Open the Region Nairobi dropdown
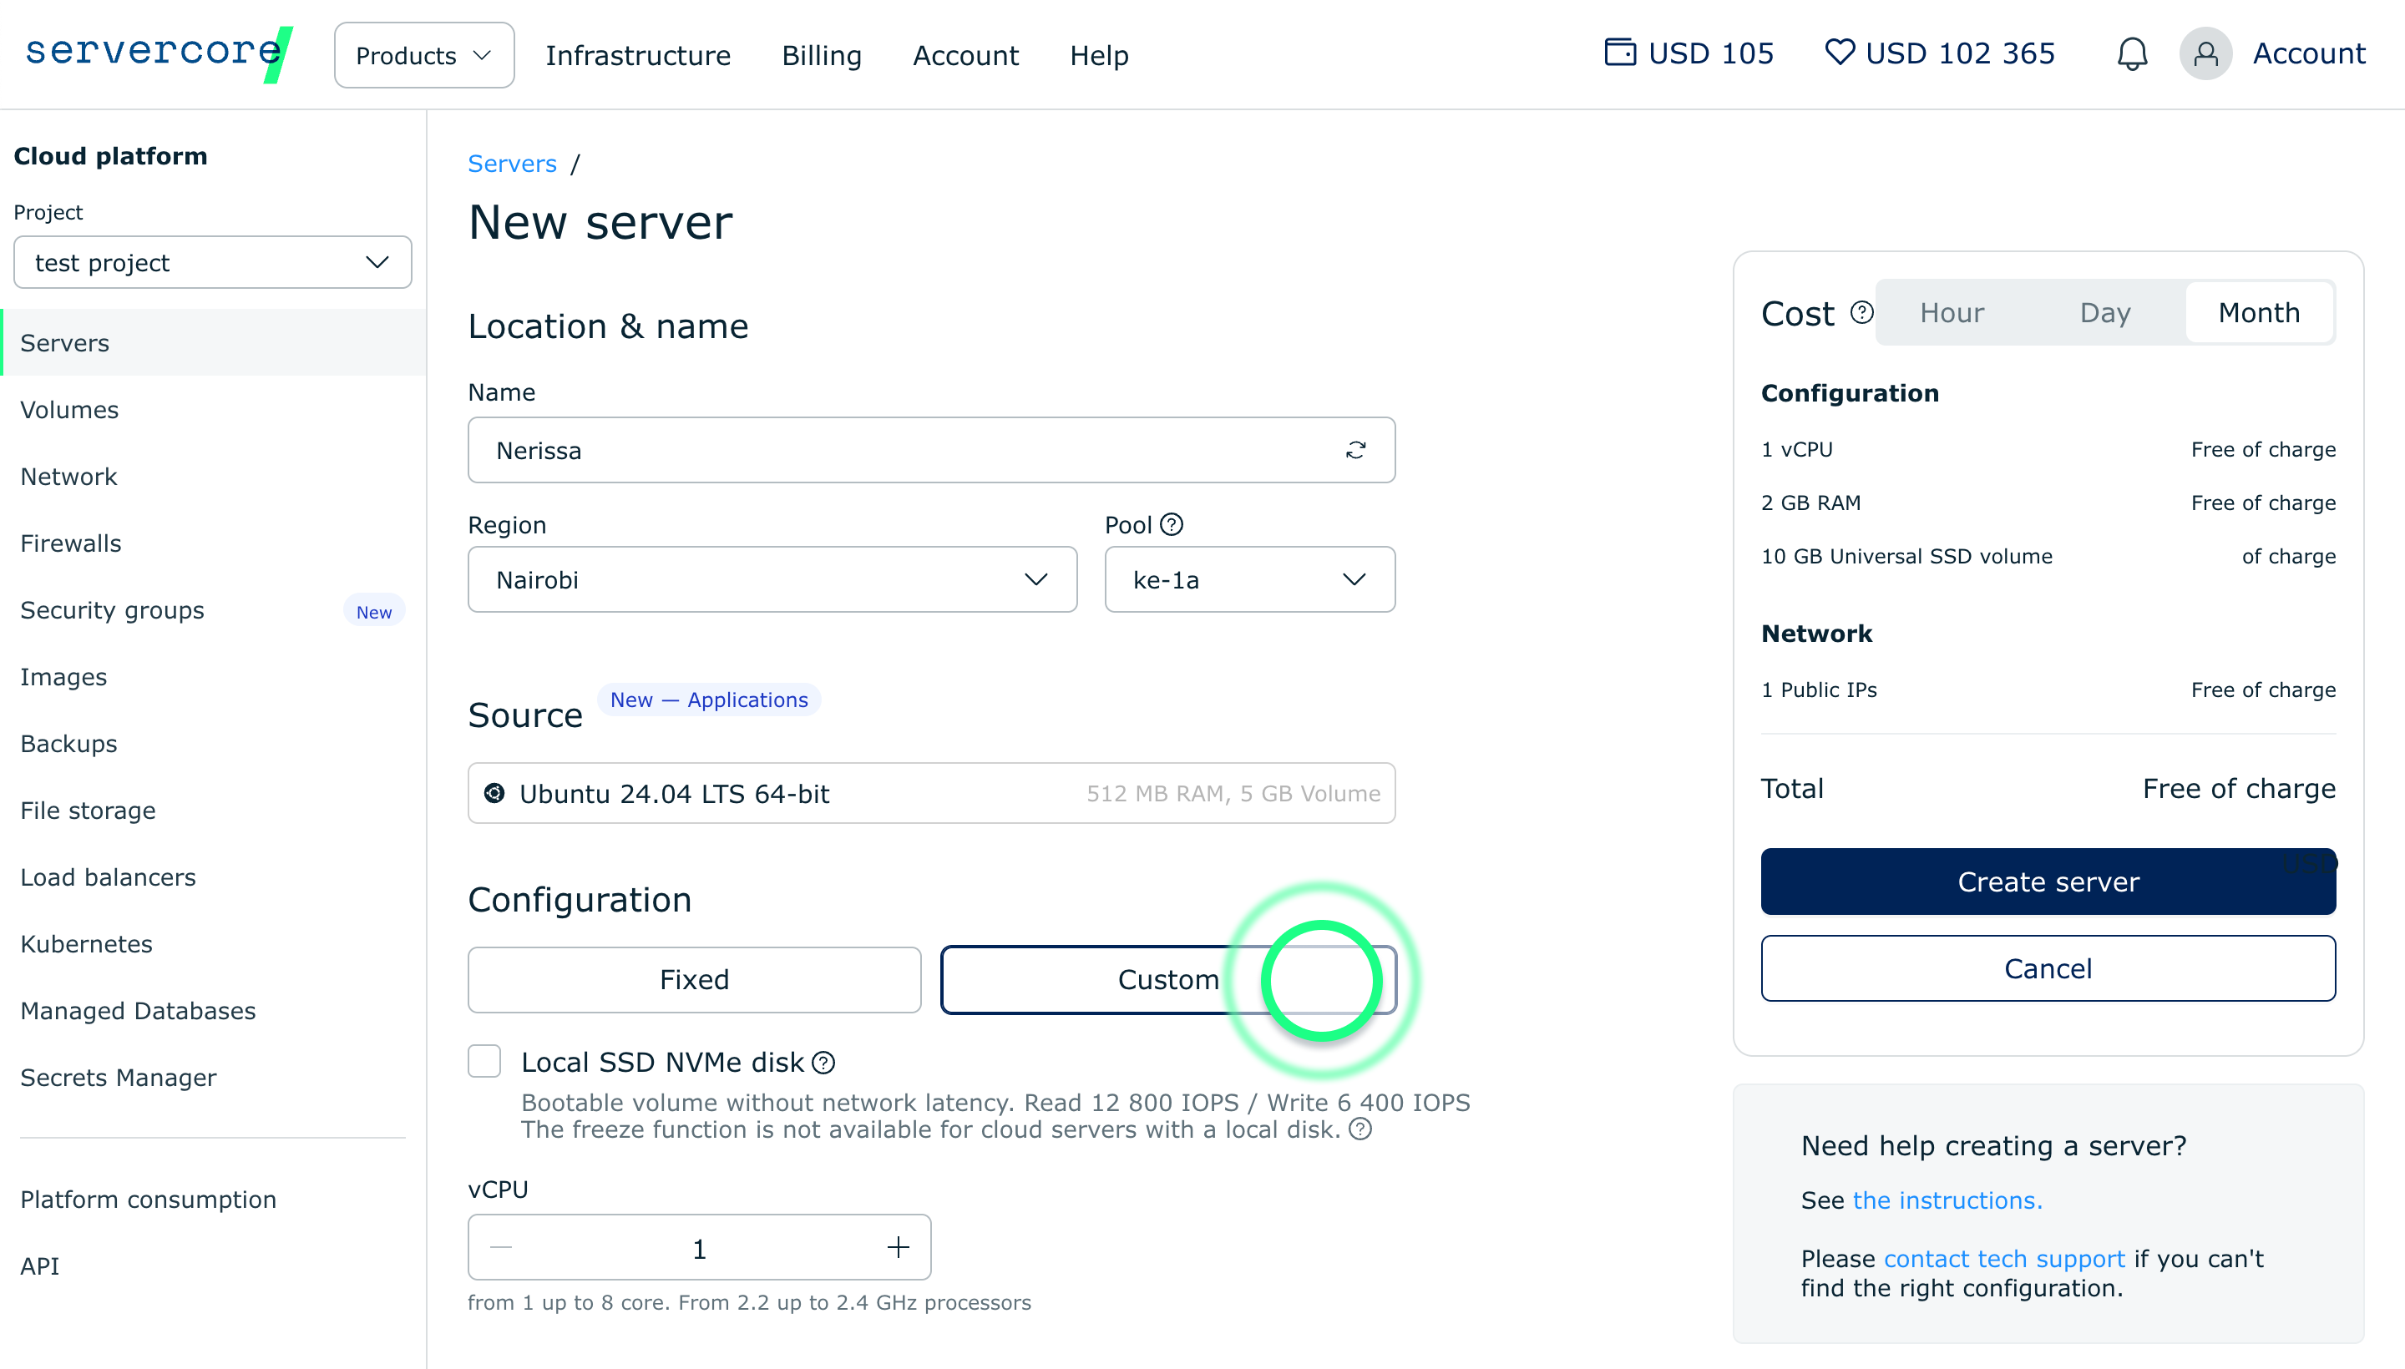This screenshot has width=2405, height=1369. 772,580
